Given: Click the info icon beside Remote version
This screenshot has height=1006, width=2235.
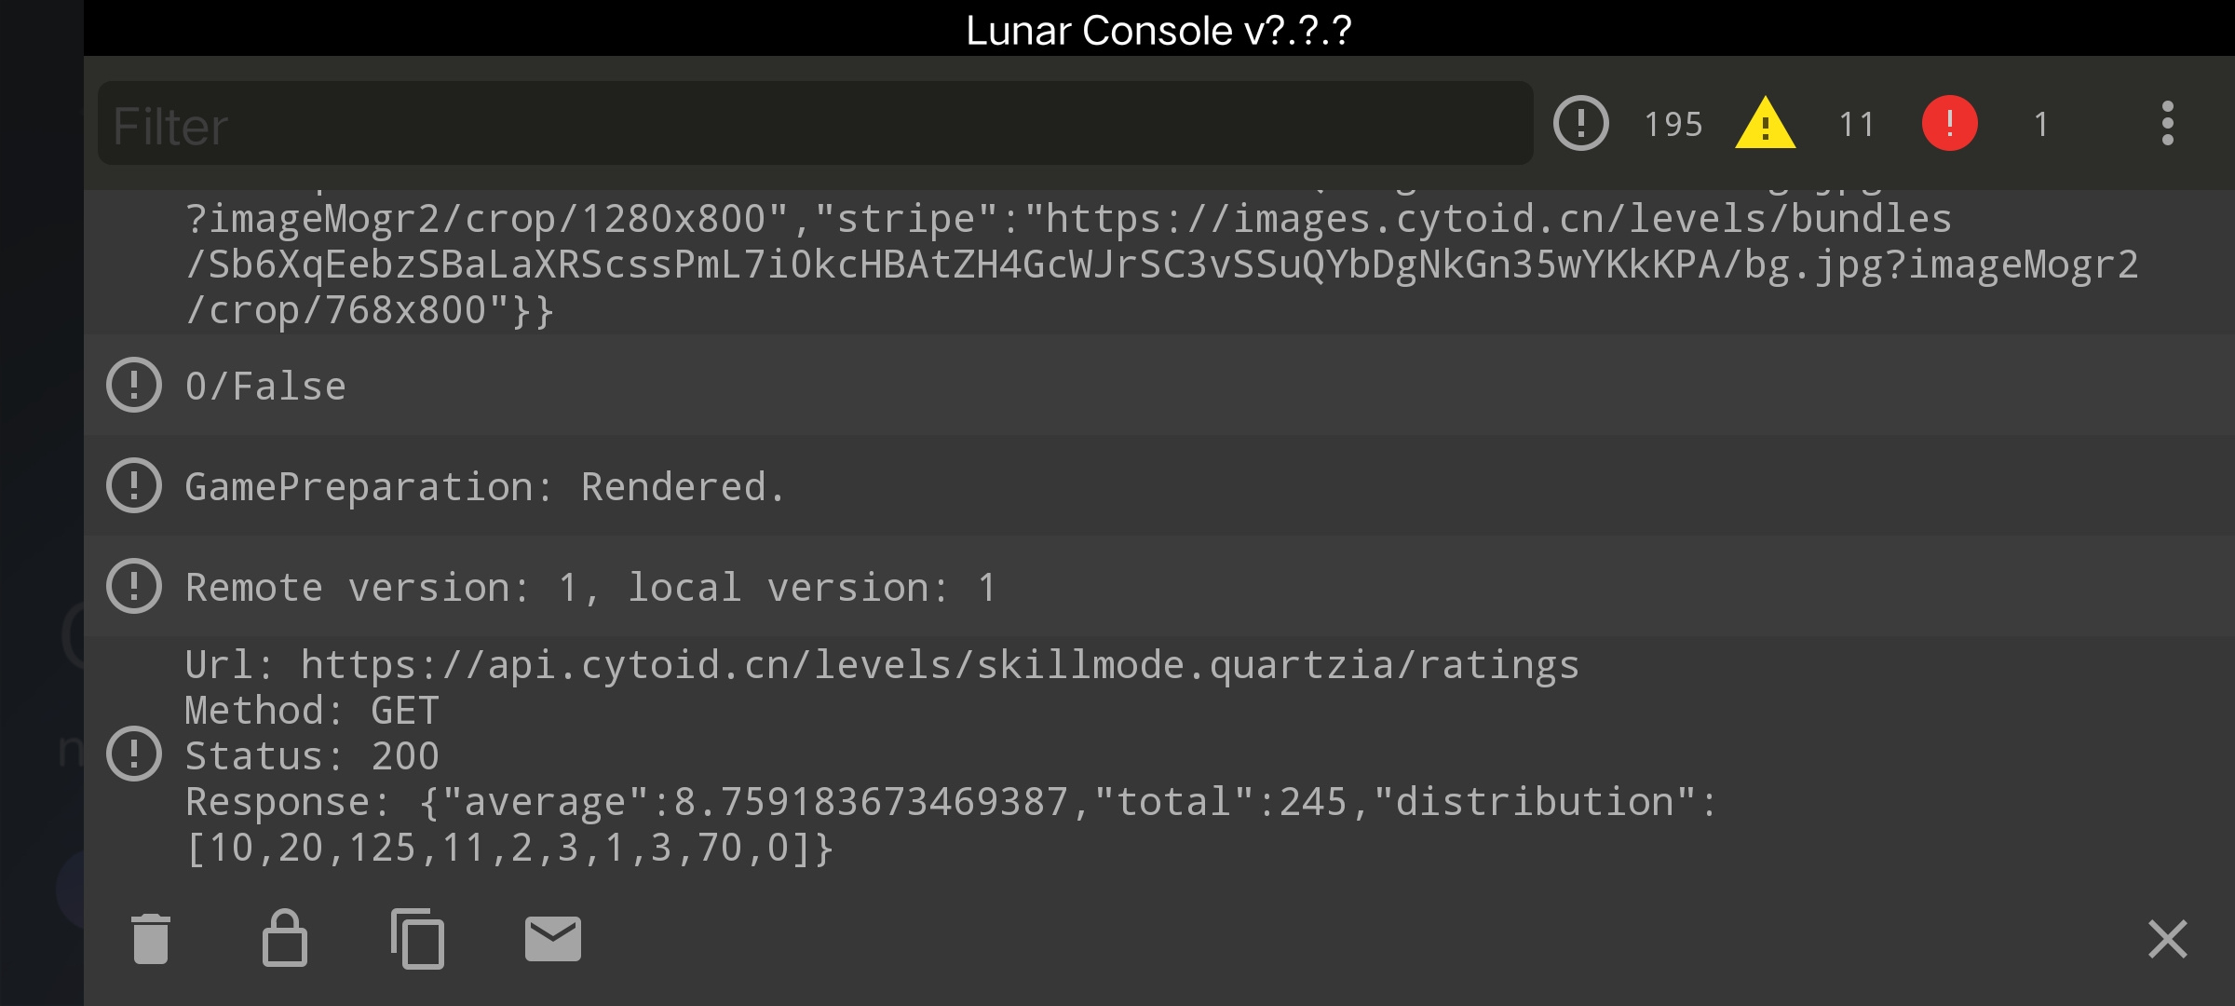Looking at the screenshot, I should coord(134,586).
